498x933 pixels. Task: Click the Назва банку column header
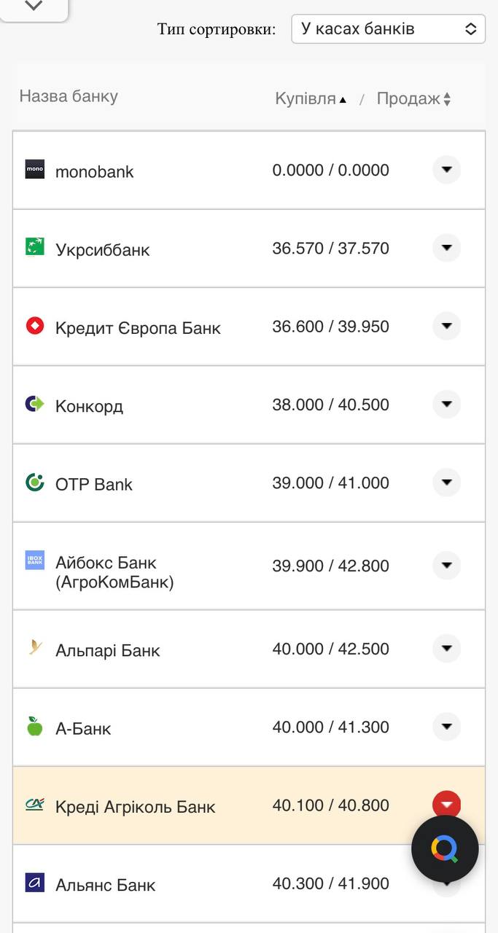(x=68, y=96)
